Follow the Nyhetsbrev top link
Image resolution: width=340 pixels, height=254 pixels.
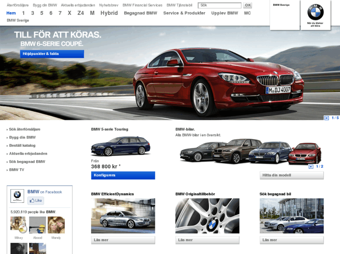pyautogui.click(x=109, y=5)
